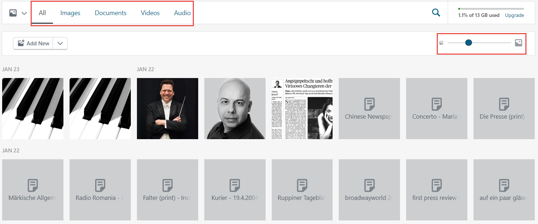538x224 pixels.
Task: Click the small thumbnail size icon
Action: click(x=441, y=43)
